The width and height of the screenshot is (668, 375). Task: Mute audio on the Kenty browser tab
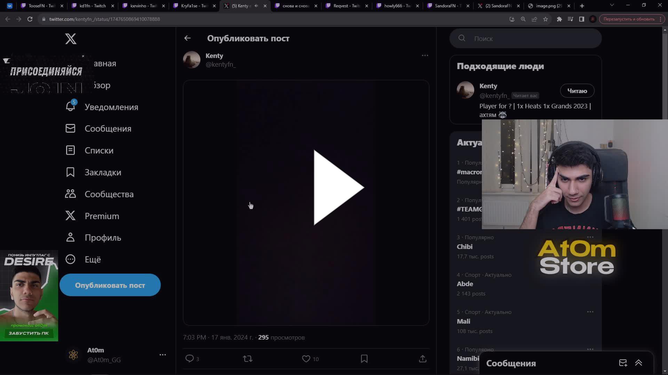[x=256, y=6]
